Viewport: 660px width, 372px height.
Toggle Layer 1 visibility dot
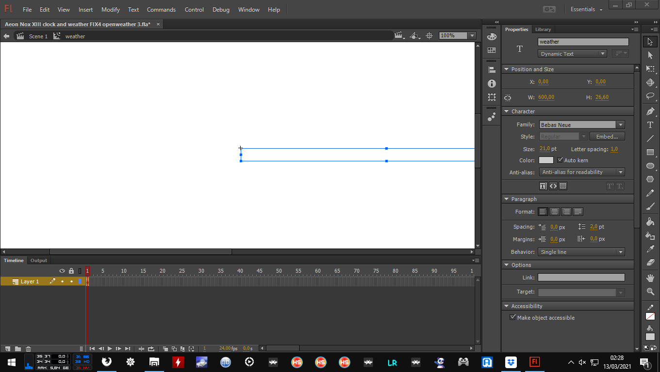pyautogui.click(x=62, y=281)
